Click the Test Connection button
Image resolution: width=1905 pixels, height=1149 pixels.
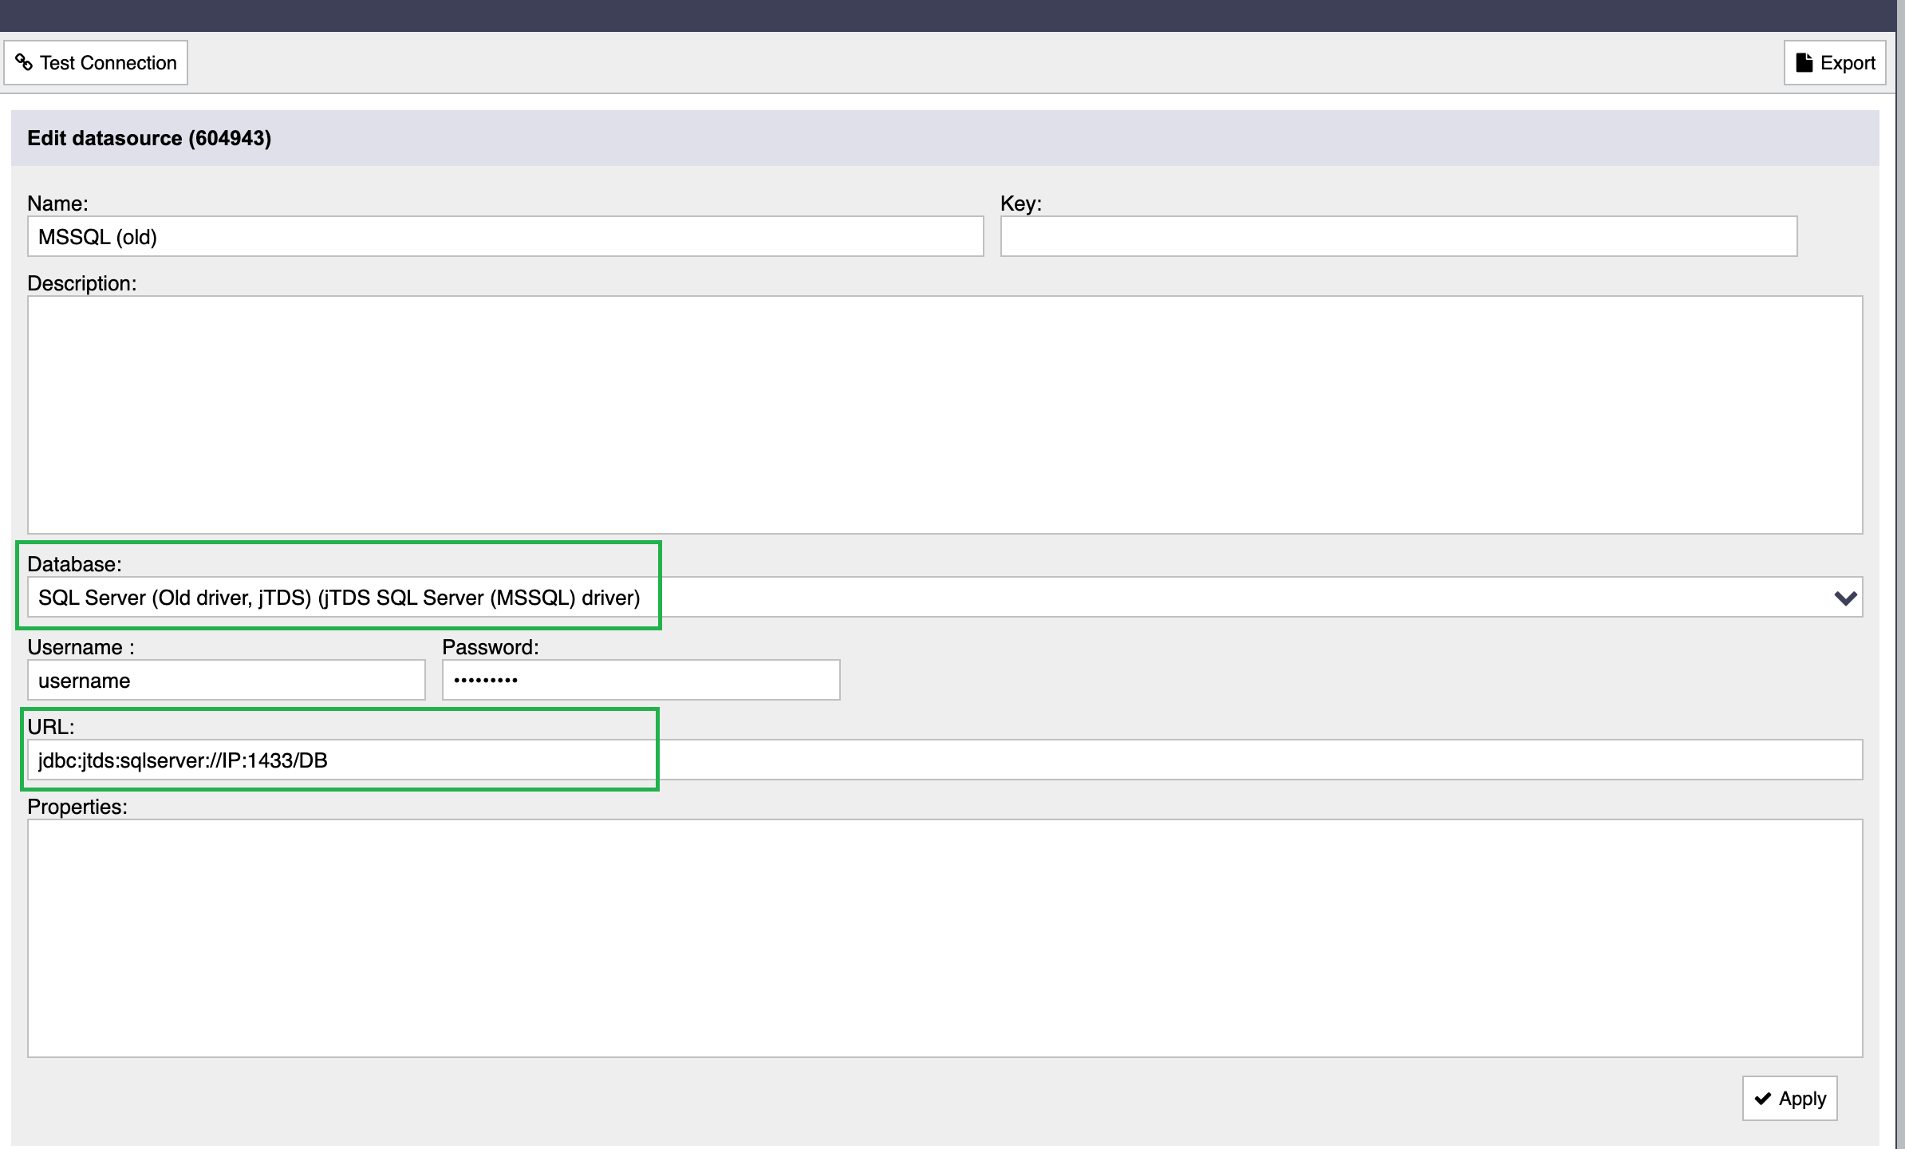96,63
